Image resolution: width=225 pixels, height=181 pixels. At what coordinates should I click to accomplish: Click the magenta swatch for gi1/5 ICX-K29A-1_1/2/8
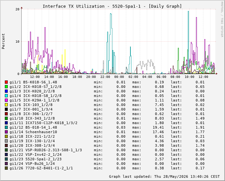pos(6,100)
